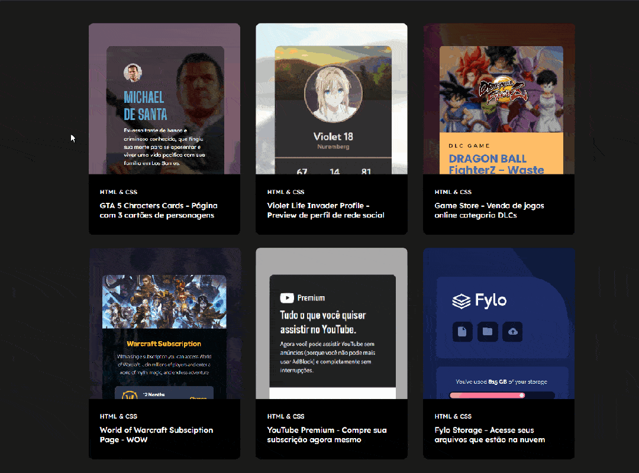Click the DRAGON BALL FighterZ heading text
639x473 pixels.
496,164
